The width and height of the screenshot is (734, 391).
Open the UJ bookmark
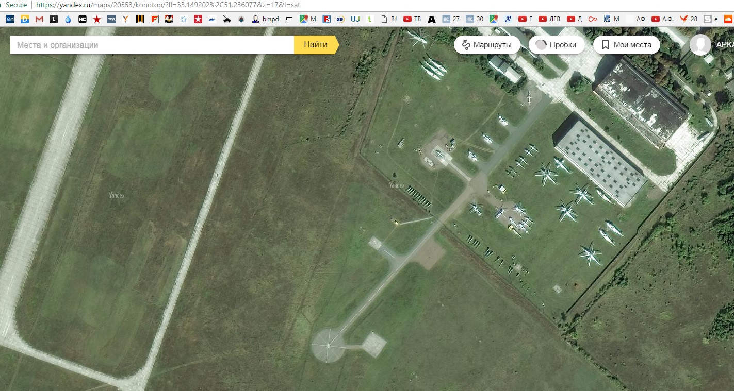[355, 19]
